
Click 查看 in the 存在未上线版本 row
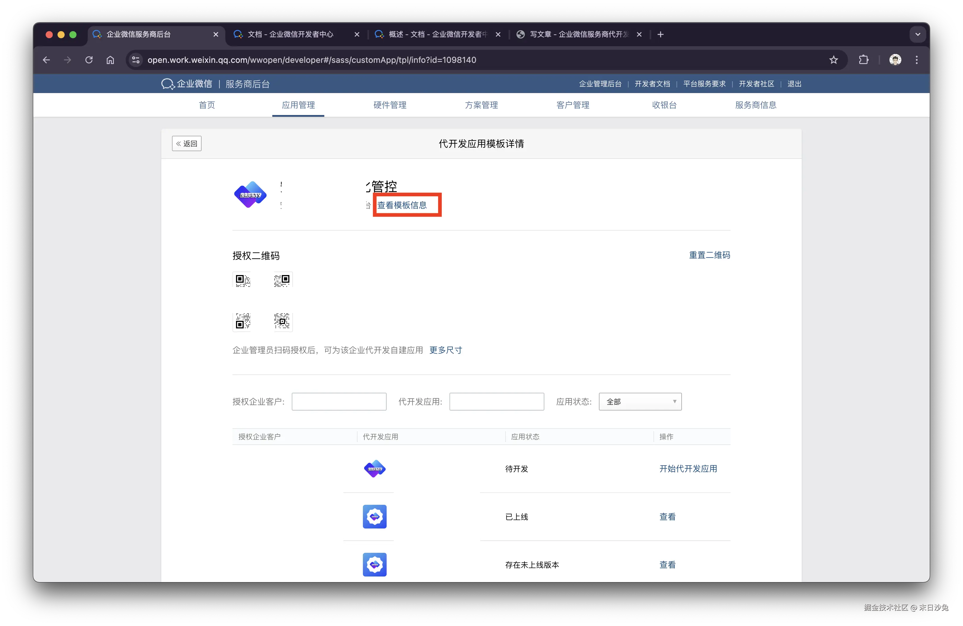[667, 565]
